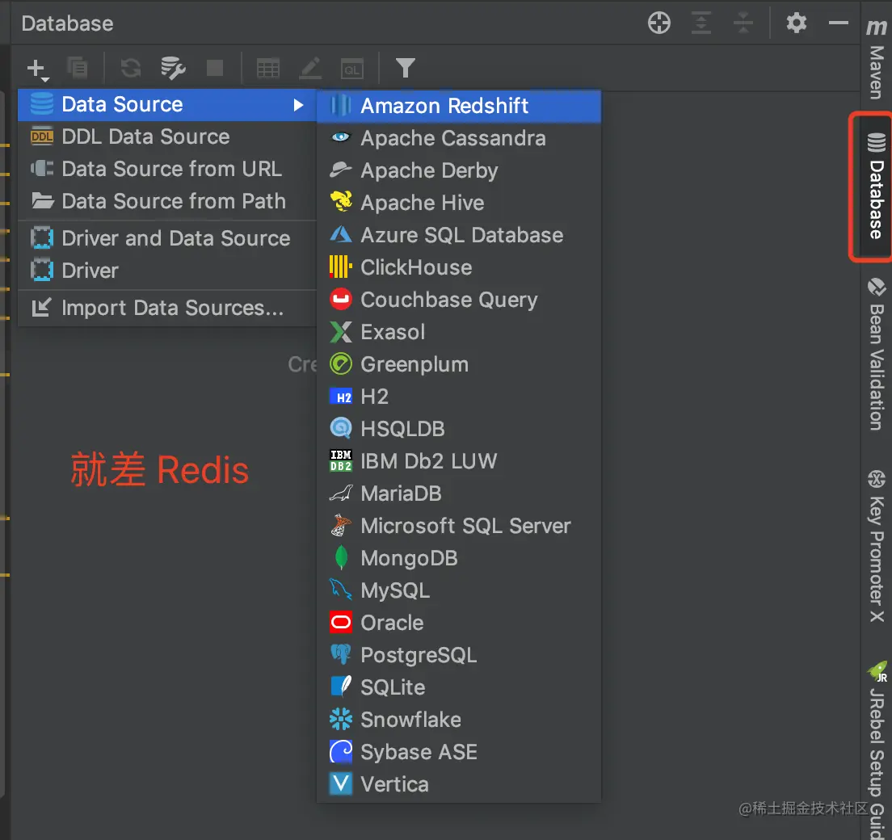Click the crosshair scroll-from-editor icon
This screenshot has width=892, height=840.
click(x=658, y=23)
